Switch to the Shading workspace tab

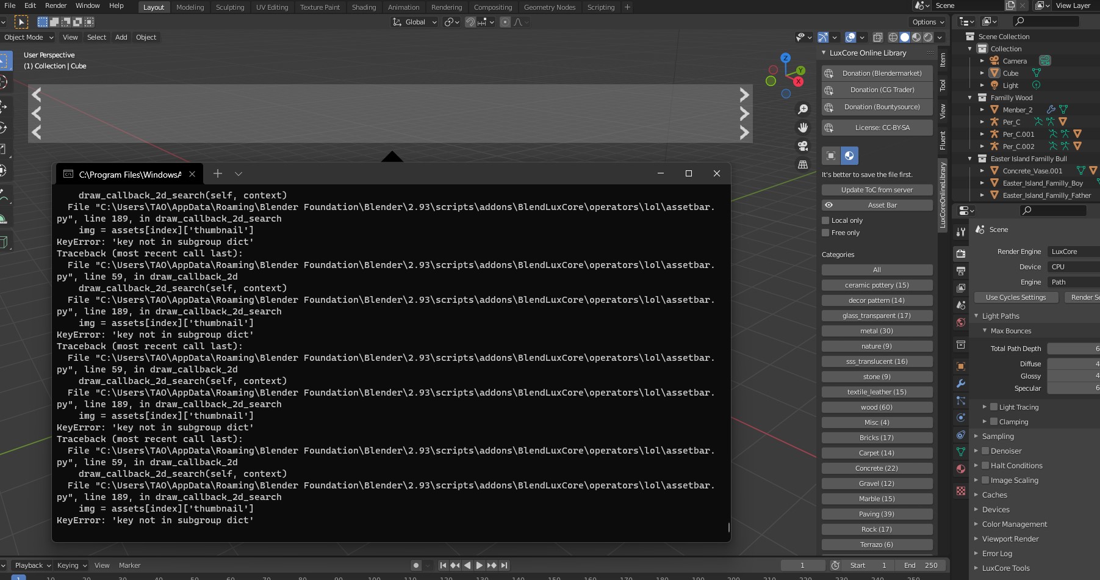click(364, 7)
